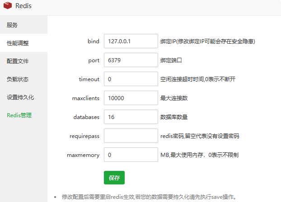Focus the port input showing 6379
Viewport: 281px width, 202px height.
[131, 60]
